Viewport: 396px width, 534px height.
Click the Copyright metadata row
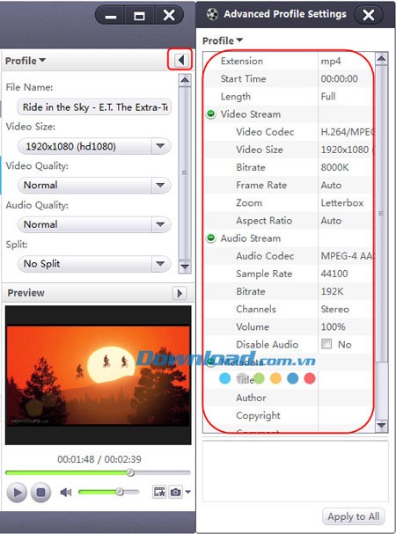tap(288, 415)
